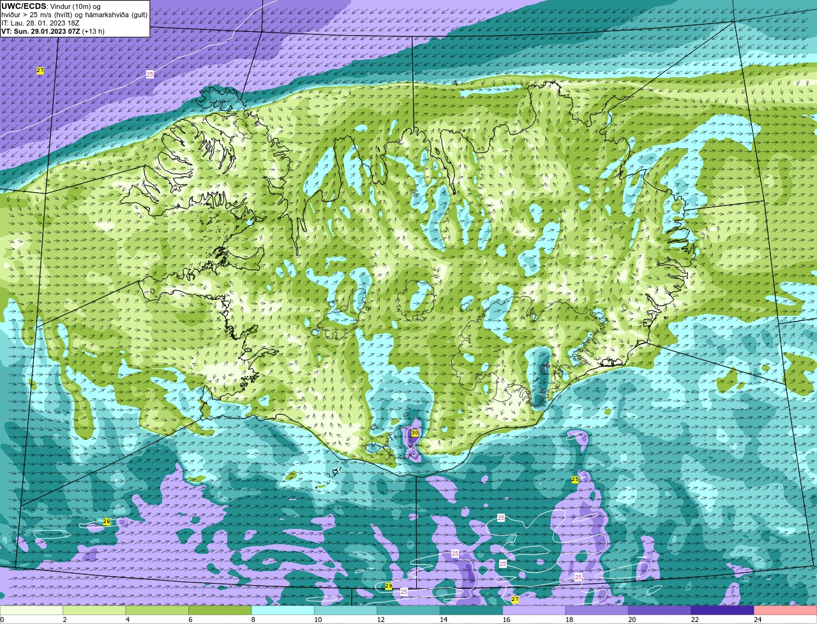Click the yellow 27 label in the northwest purple area

(x=40, y=71)
